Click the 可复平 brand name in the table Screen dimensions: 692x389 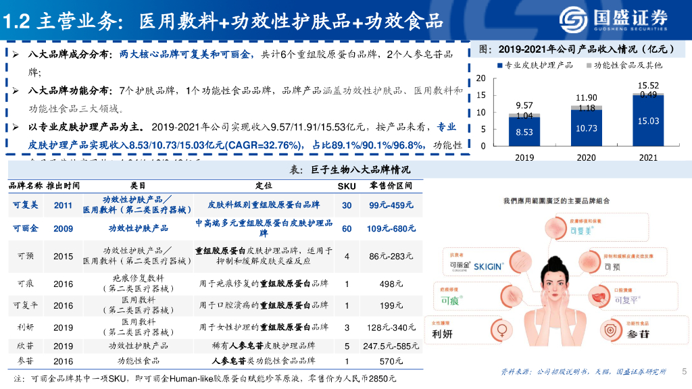25,305
